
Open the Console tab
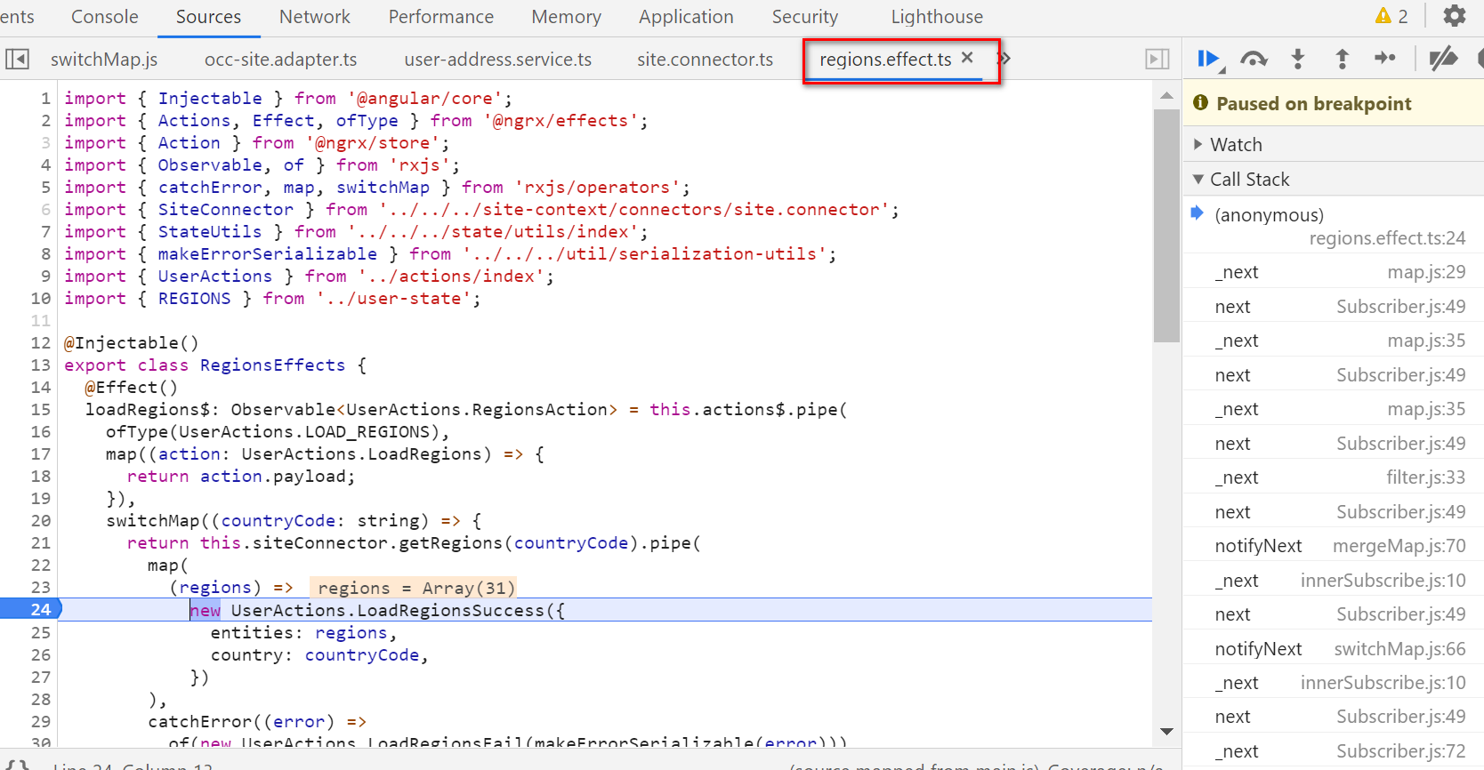pyautogui.click(x=104, y=17)
